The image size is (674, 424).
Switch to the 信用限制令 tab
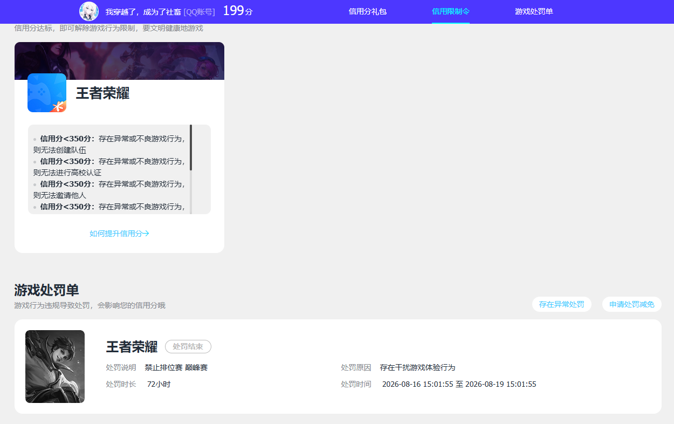(x=451, y=11)
